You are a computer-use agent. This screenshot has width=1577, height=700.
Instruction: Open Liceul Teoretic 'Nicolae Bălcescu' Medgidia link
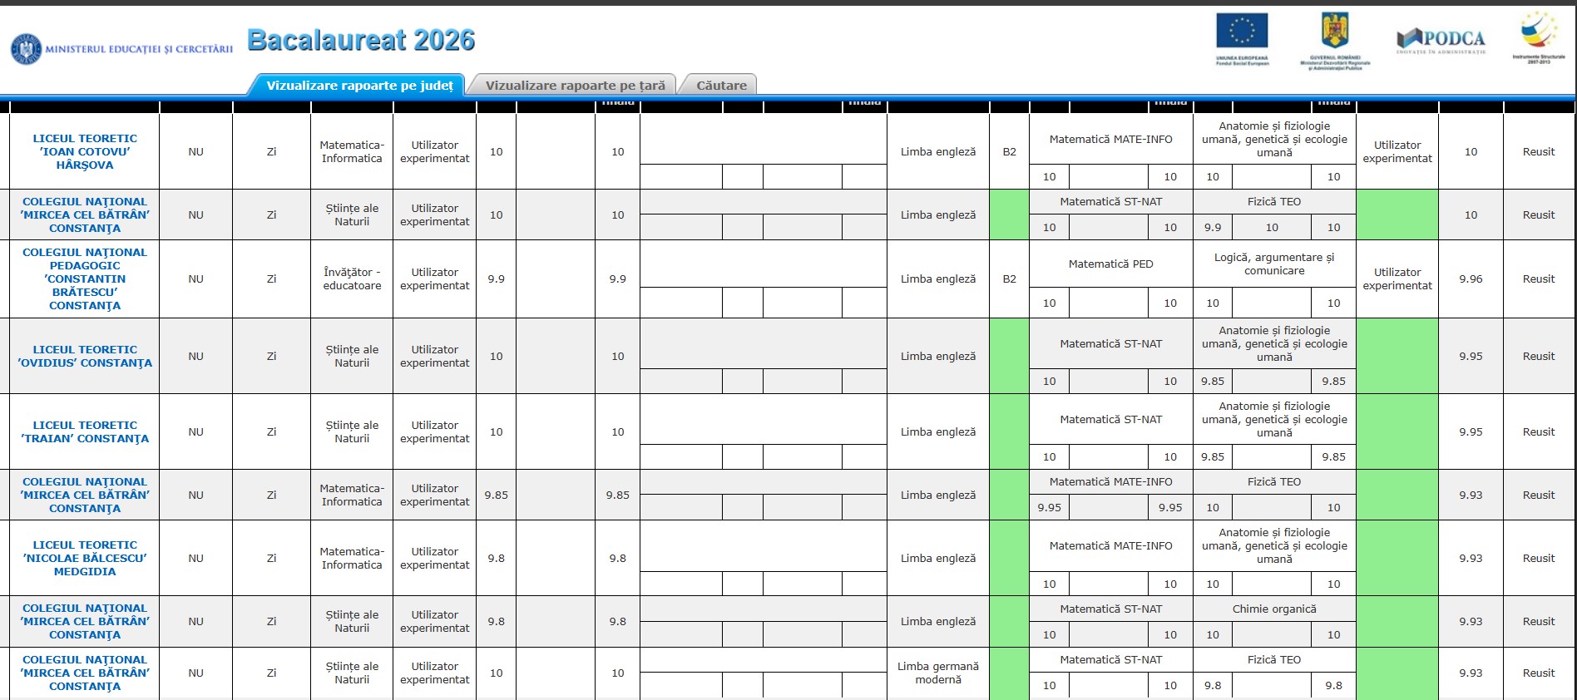pyautogui.click(x=85, y=559)
